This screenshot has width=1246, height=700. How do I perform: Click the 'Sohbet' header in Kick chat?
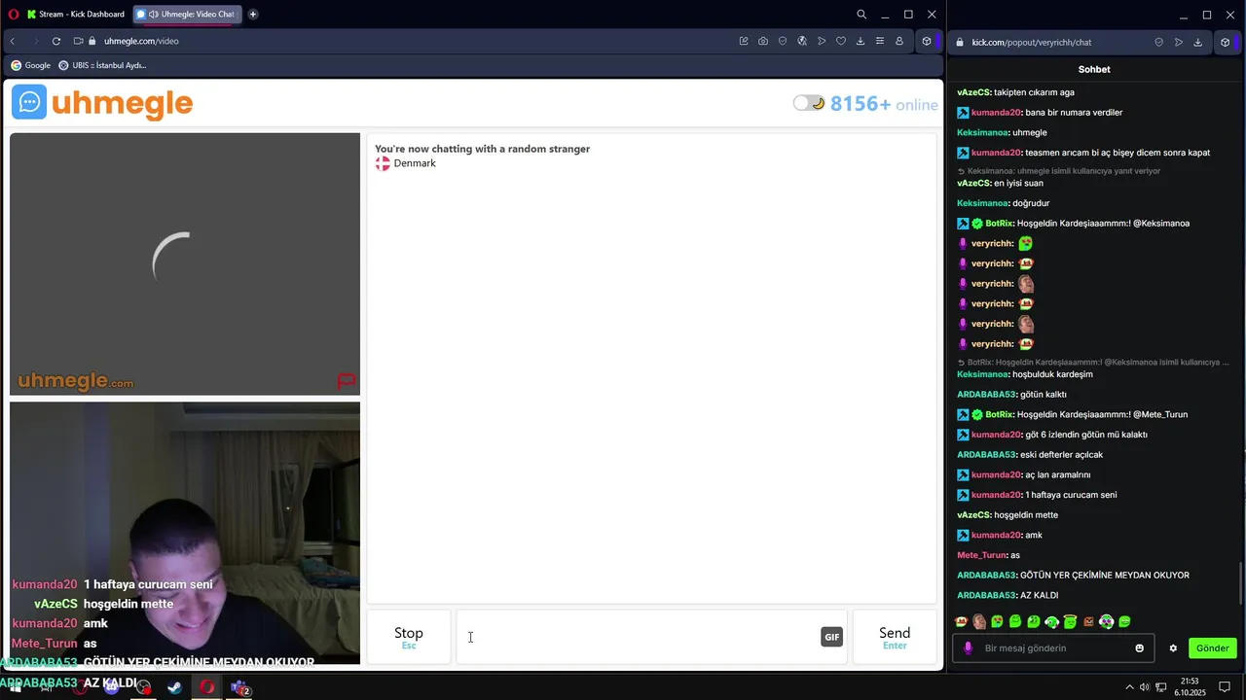1094,69
